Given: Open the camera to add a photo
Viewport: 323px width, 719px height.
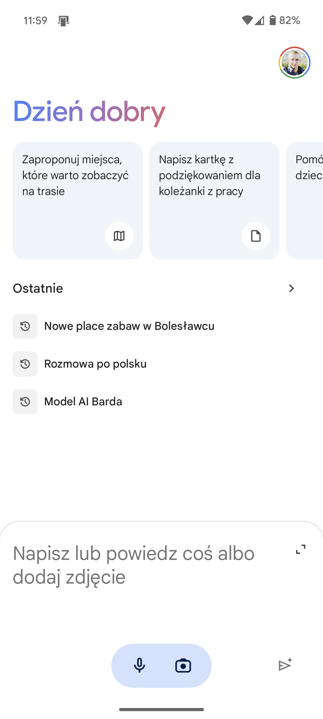Looking at the screenshot, I should tap(183, 666).
